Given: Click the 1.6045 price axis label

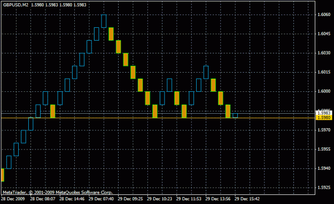Looking at the screenshot, I should point(324,34).
